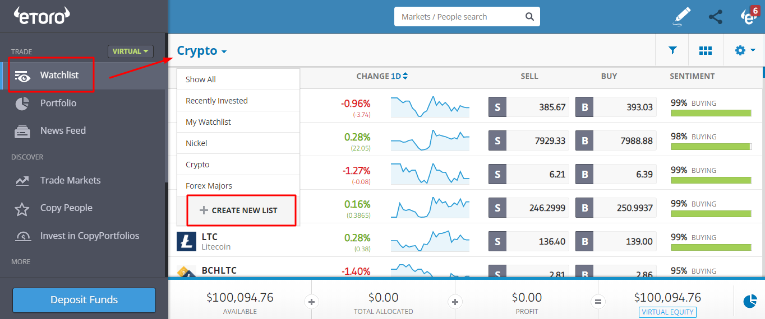This screenshot has width=765, height=319.
Task: Click the chart thumbnail in 0.16% row
Action: pos(430,207)
